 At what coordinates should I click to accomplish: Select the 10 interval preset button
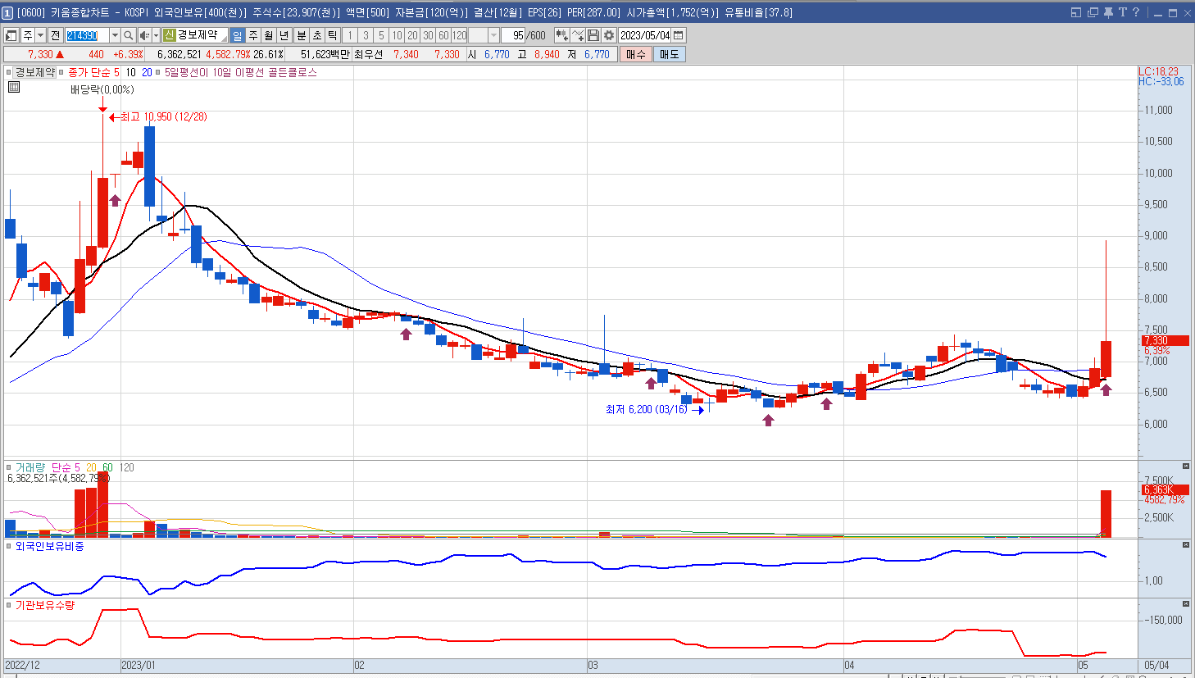[397, 35]
